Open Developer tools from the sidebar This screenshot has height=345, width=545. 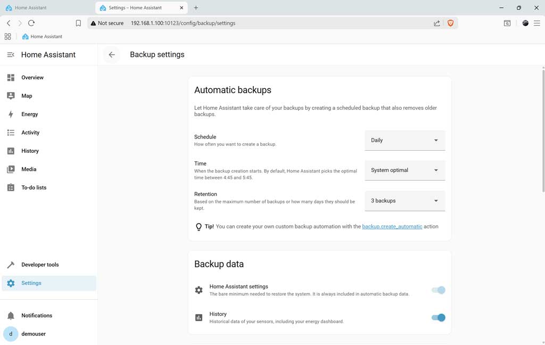click(x=49, y=265)
